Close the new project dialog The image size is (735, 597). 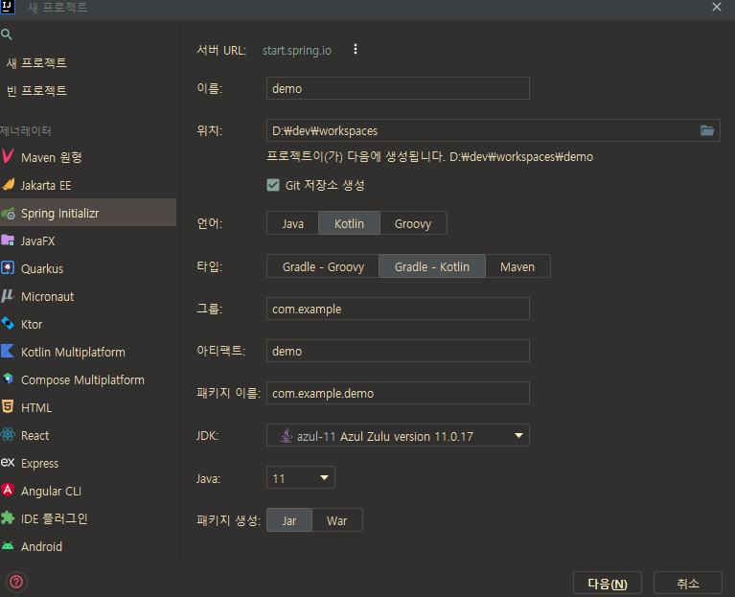[717, 7]
